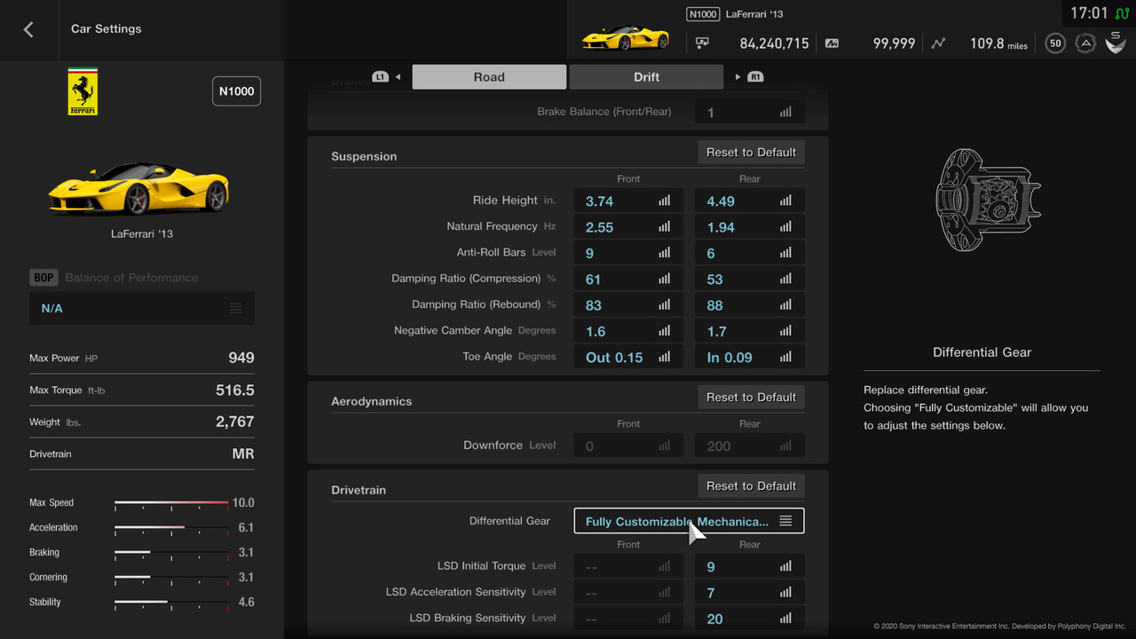Open the Balance of Performance N/A selector
Screen dimensions: 1136x639
click(x=142, y=308)
